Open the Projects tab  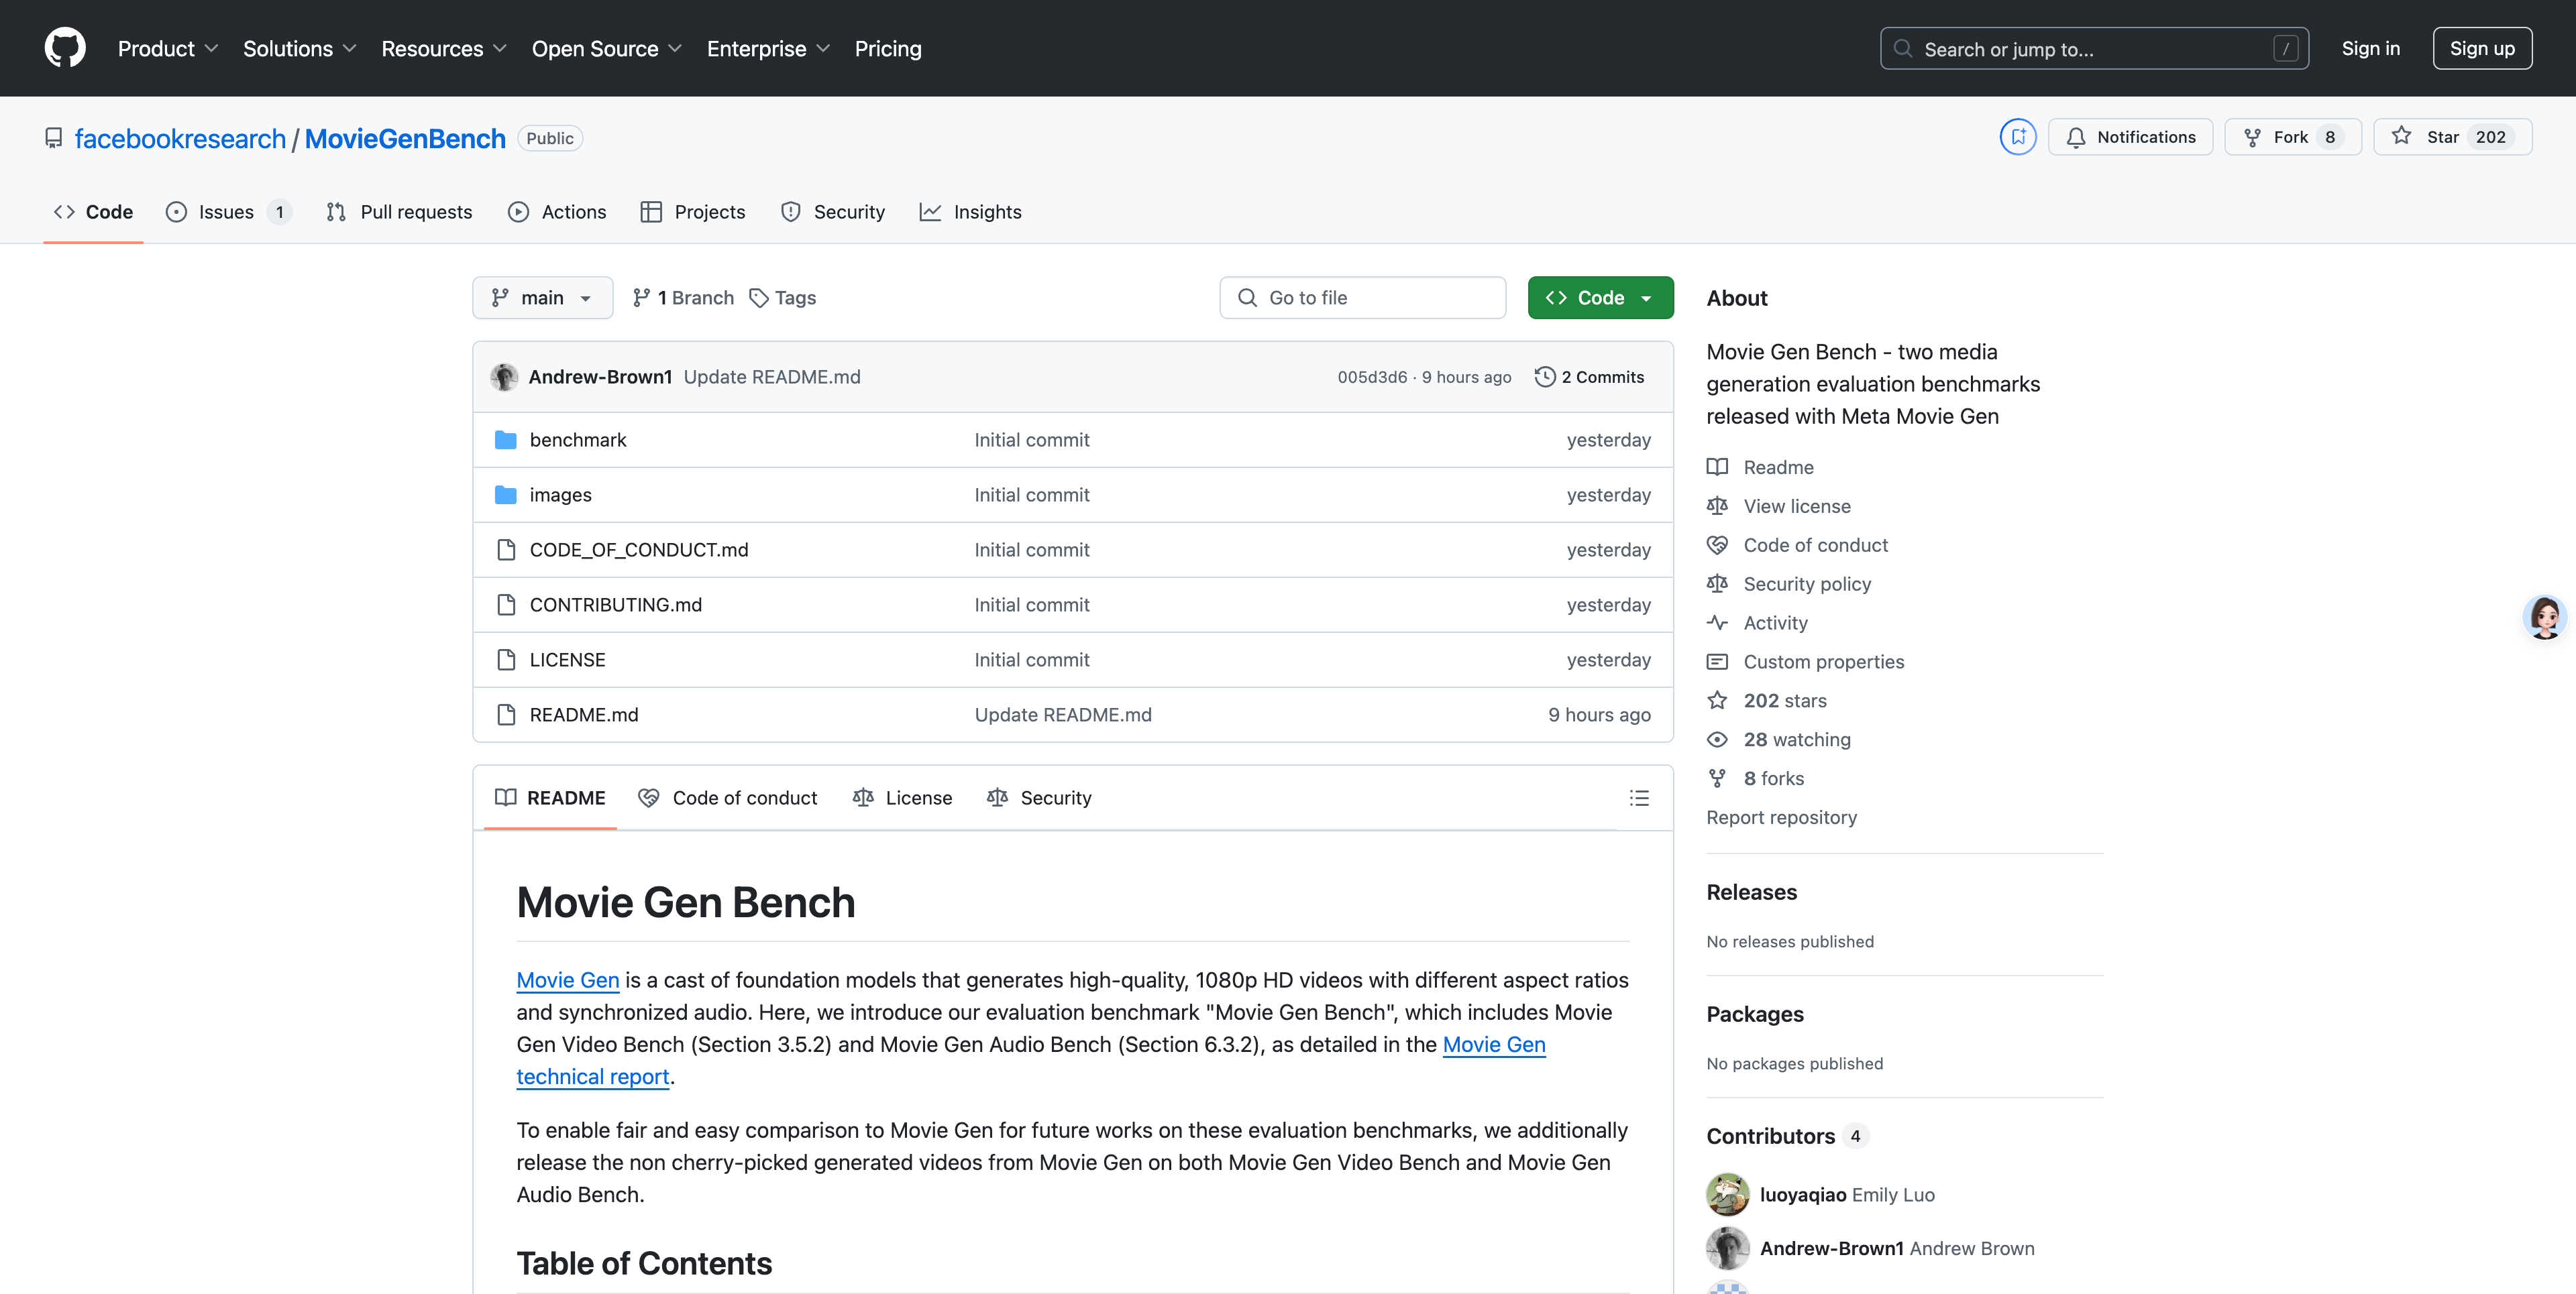click(x=693, y=212)
